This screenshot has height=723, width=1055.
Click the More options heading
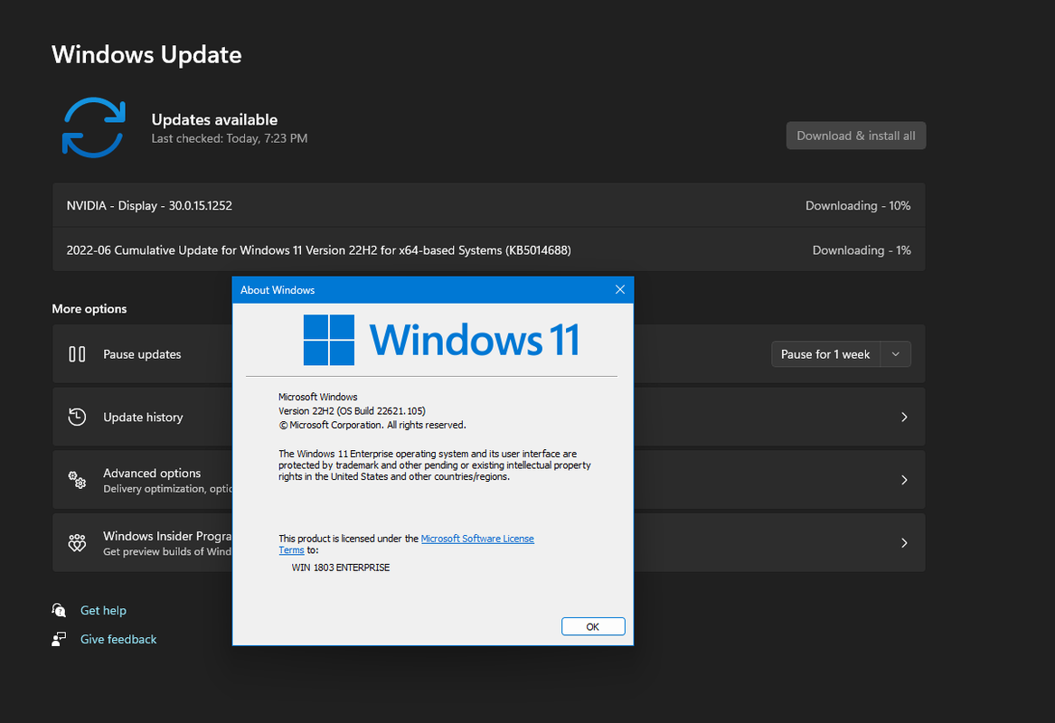[89, 309]
